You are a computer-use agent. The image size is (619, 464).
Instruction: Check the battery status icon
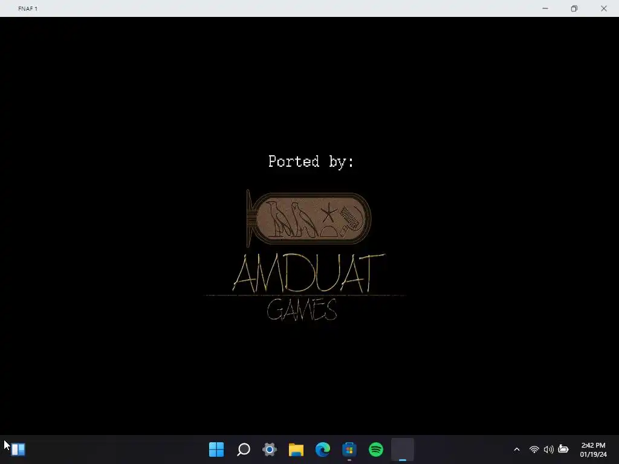point(563,449)
